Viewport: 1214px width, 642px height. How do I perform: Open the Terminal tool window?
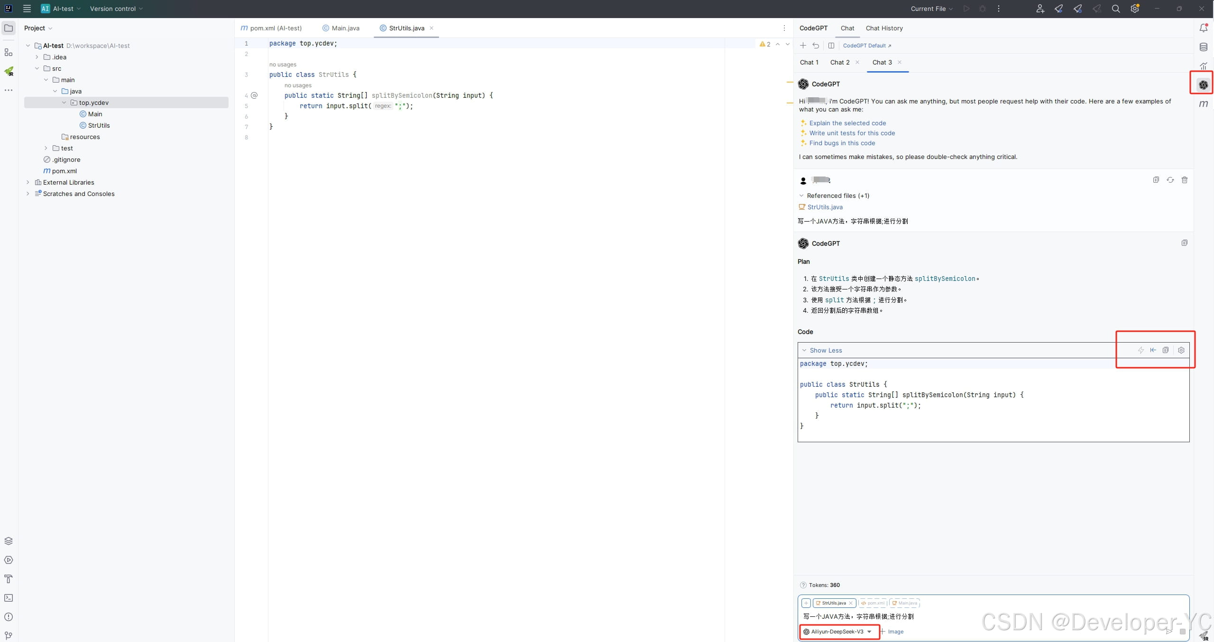click(x=9, y=598)
